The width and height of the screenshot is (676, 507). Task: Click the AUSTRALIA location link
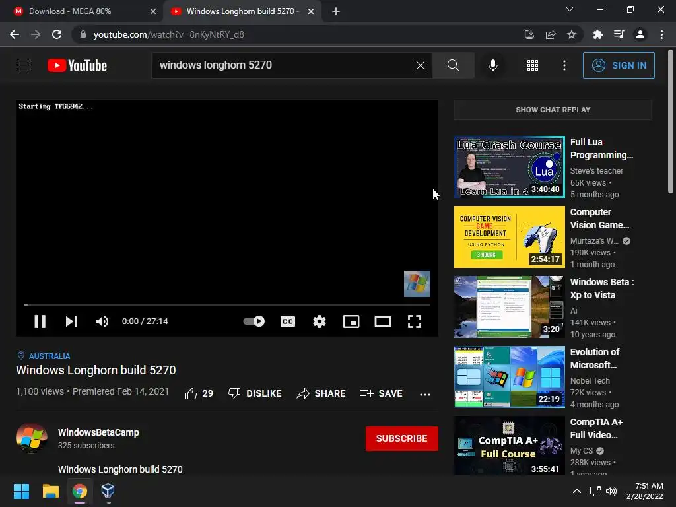coord(49,356)
